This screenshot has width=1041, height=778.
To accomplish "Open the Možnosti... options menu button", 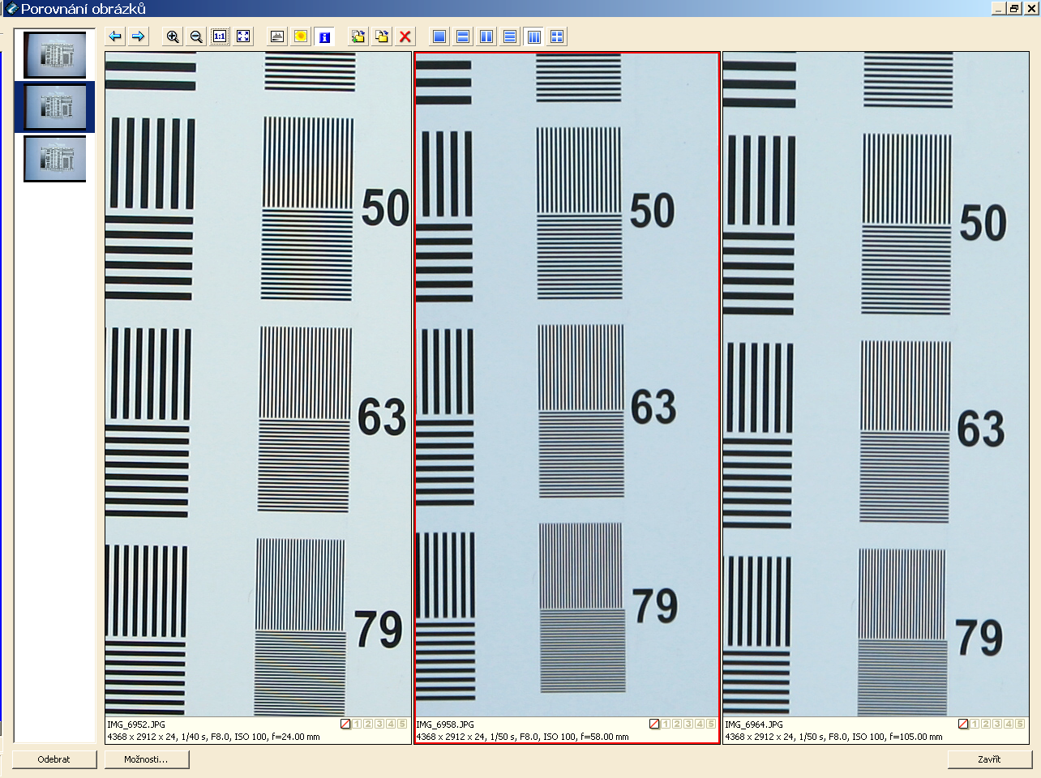I will [x=147, y=759].
